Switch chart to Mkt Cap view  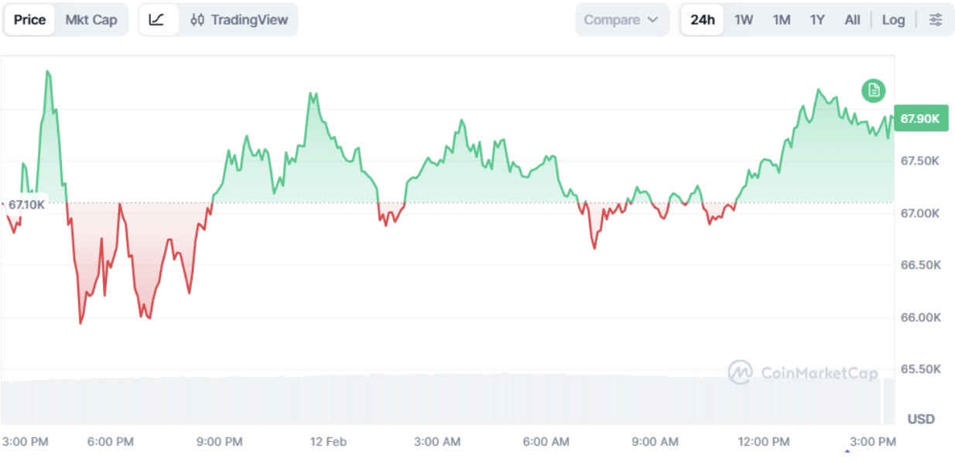pyautogui.click(x=91, y=20)
